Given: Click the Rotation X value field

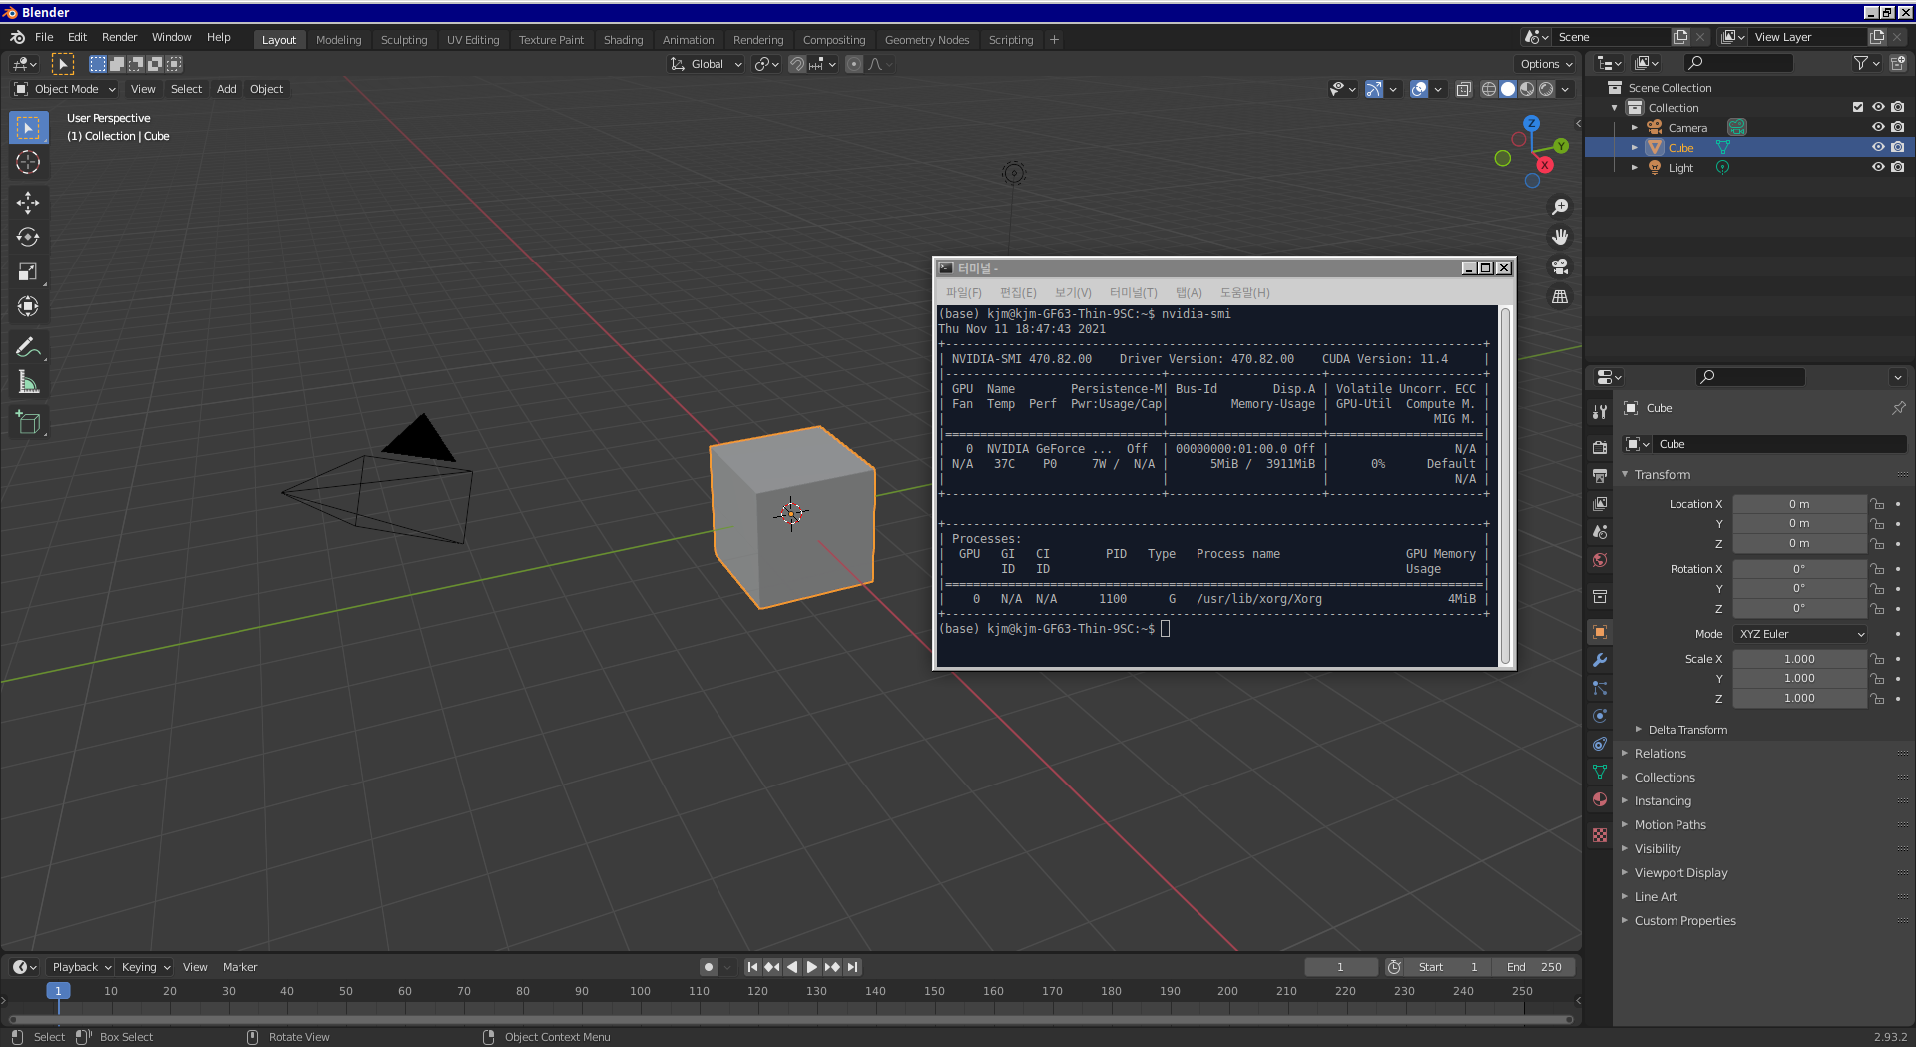Looking at the screenshot, I should coord(1799,569).
